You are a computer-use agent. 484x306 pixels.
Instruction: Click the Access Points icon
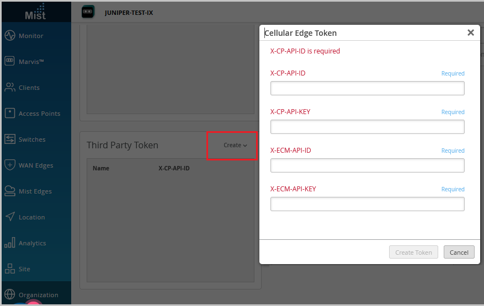[x=9, y=114]
